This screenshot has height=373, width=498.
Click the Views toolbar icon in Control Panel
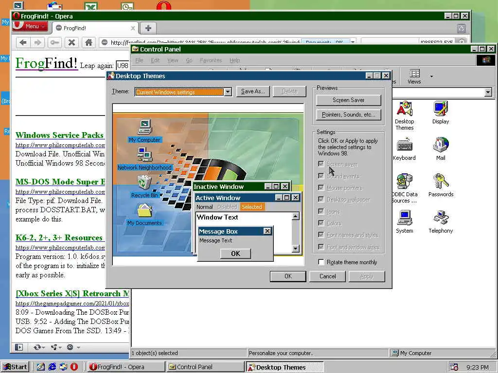coord(414,76)
